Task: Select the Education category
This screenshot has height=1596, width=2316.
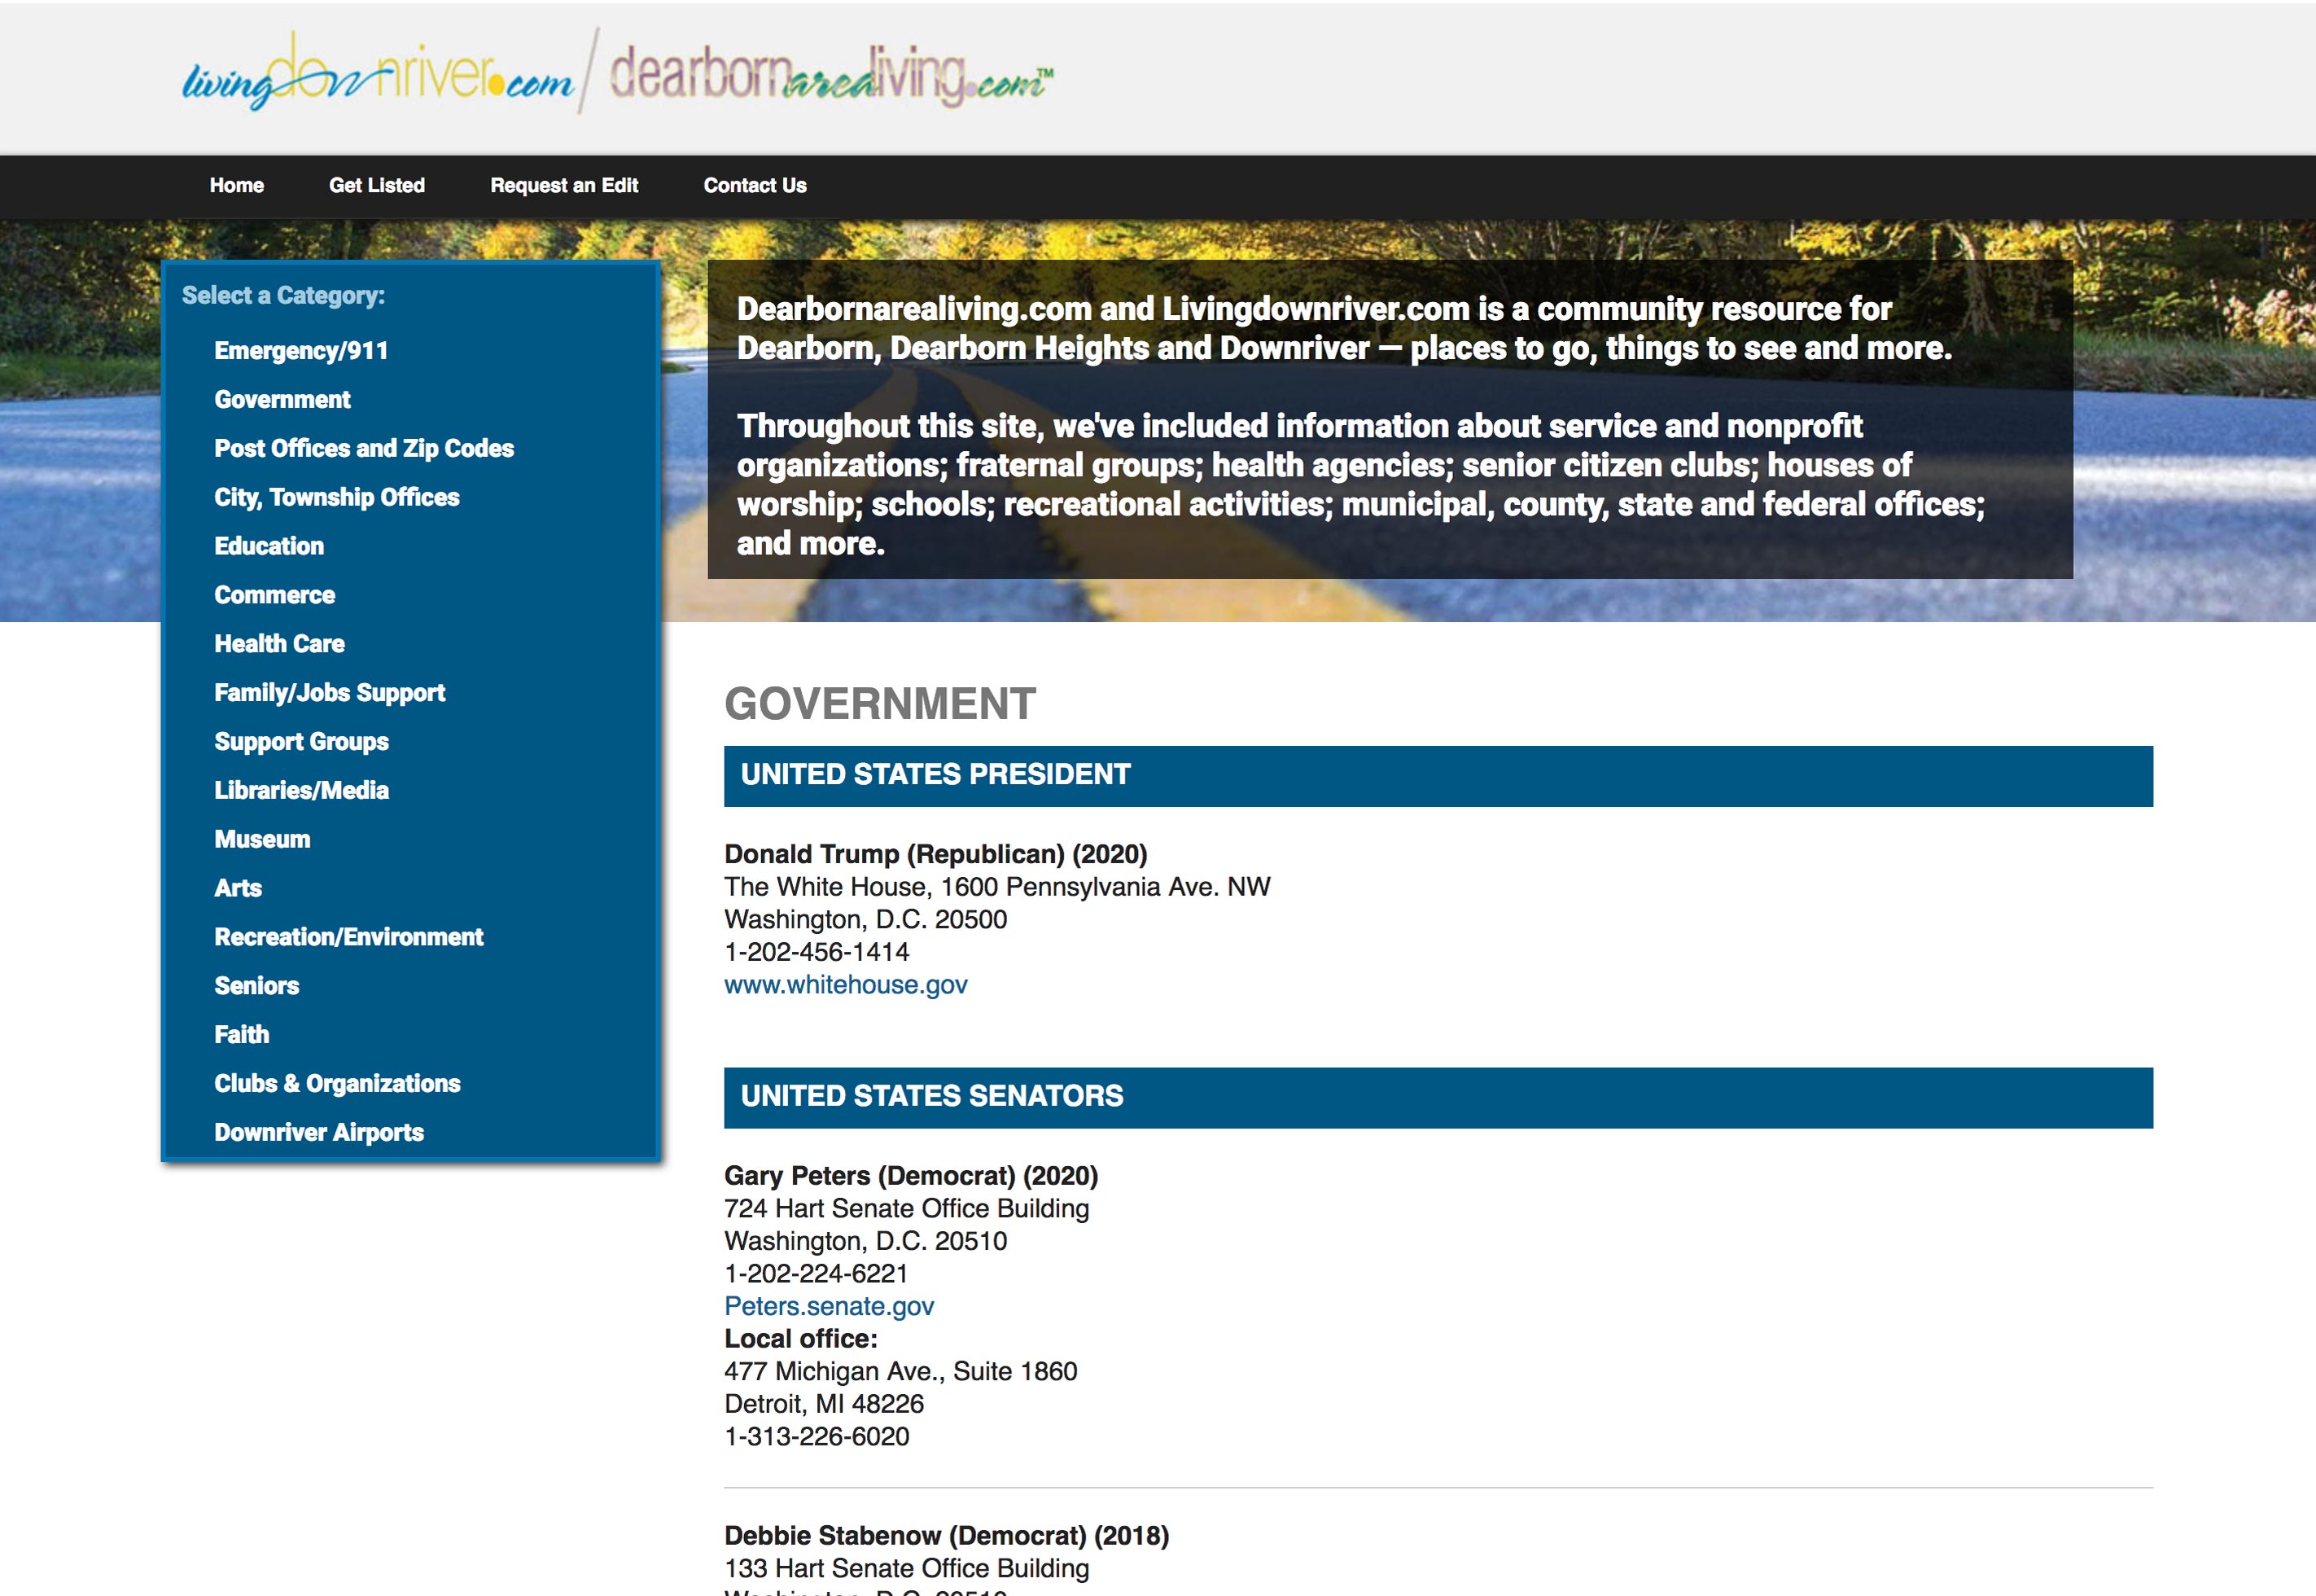Action: tap(269, 547)
